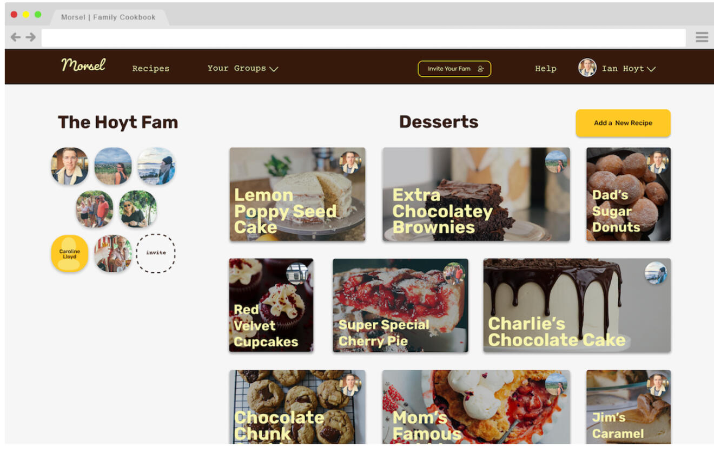Click the Morsel logo in the header
The height and width of the screenshot is (452, 714).
pos(83,65)
